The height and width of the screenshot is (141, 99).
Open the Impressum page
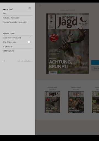[x=18, y=47]
